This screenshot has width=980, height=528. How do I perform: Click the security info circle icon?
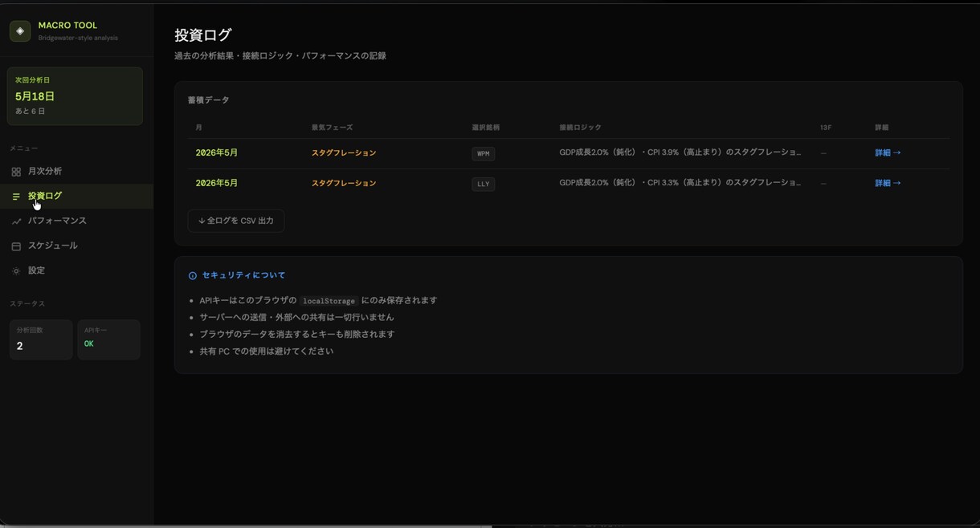[x=193, y=276]
